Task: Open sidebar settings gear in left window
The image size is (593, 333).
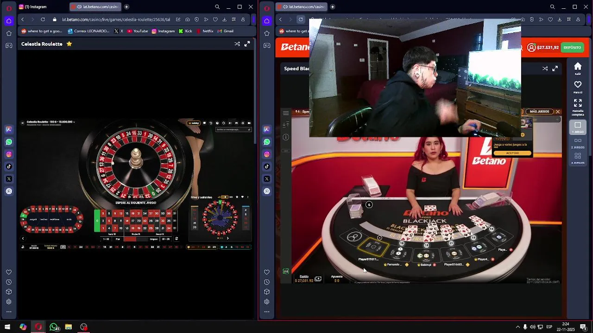Action: (9, 302)
